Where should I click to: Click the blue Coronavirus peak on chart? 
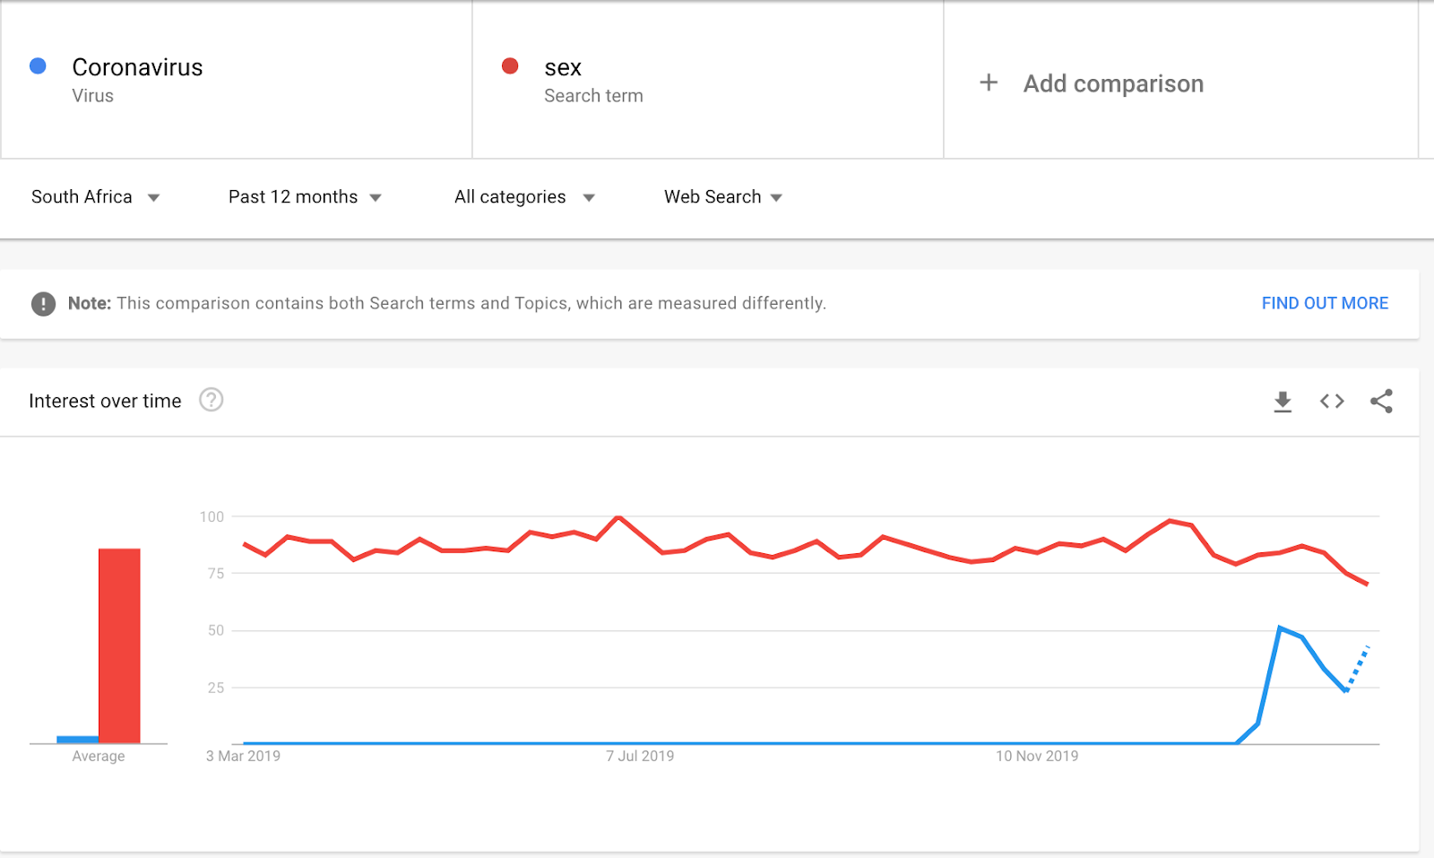[1280, 628]
